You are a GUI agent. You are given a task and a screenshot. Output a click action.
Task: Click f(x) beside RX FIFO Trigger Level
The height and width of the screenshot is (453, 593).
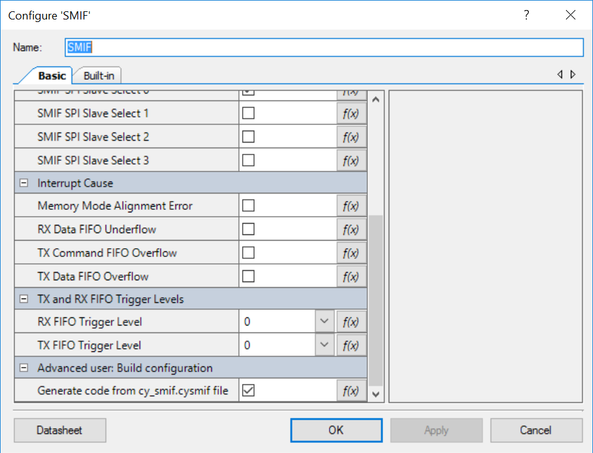click(x=352, y=321)
